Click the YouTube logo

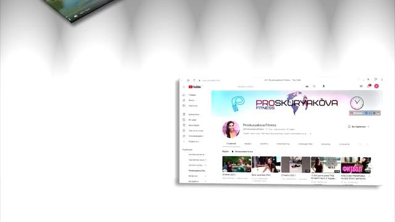pyautogui.click(x=195, y=87)
